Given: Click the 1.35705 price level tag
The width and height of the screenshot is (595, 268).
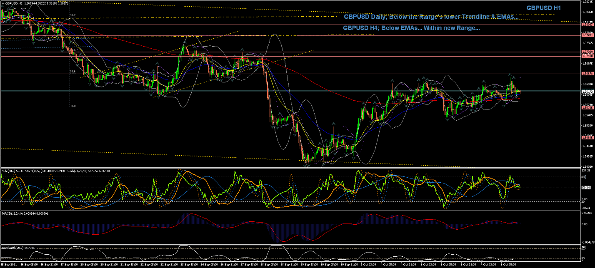Looking at the screenshot, I should (587, 108).
